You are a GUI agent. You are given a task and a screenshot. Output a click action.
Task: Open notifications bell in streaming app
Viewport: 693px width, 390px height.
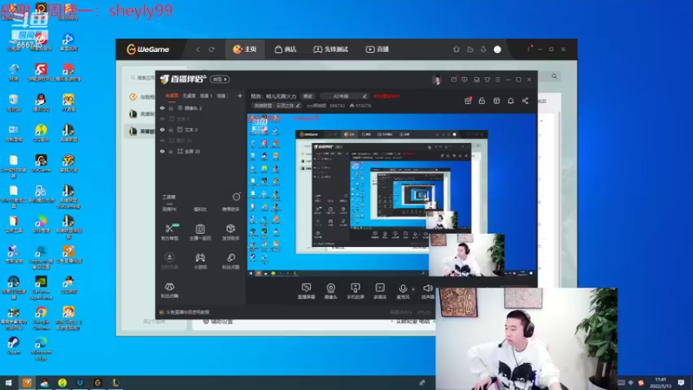tap(510, 101)
